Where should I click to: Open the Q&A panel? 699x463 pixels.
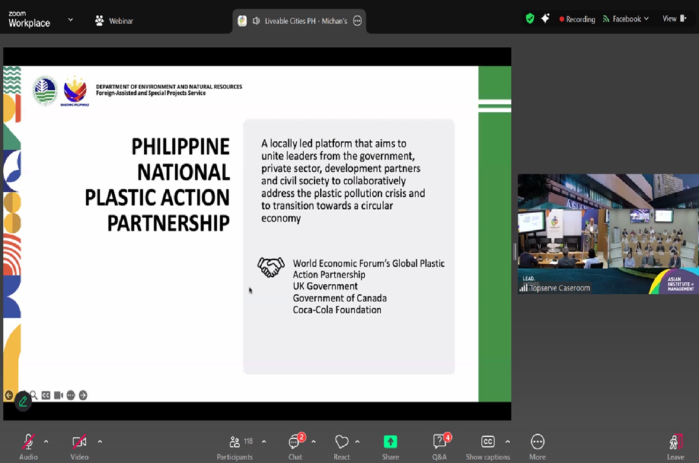(439, 447)
